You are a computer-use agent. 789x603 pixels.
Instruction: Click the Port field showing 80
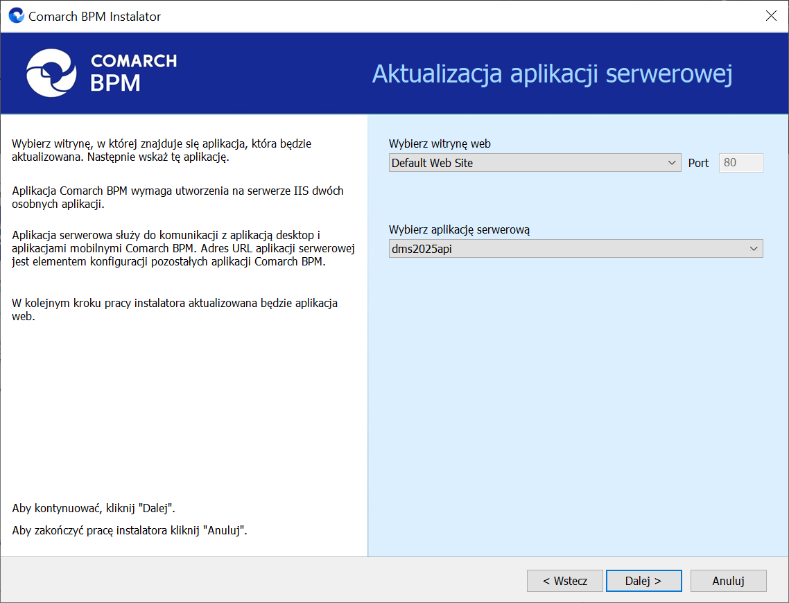tap(740, 162)
